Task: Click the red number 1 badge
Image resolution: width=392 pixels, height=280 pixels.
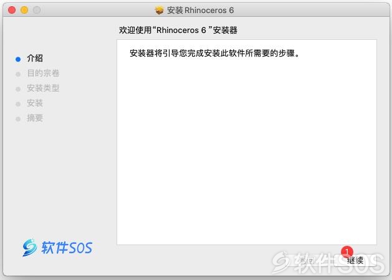Action: click(347, 252)
